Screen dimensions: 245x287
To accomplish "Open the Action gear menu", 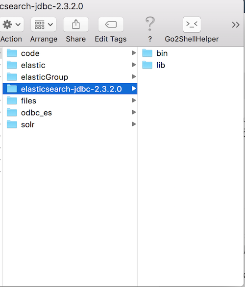I will pyautogui.click(x=11, y=24).
